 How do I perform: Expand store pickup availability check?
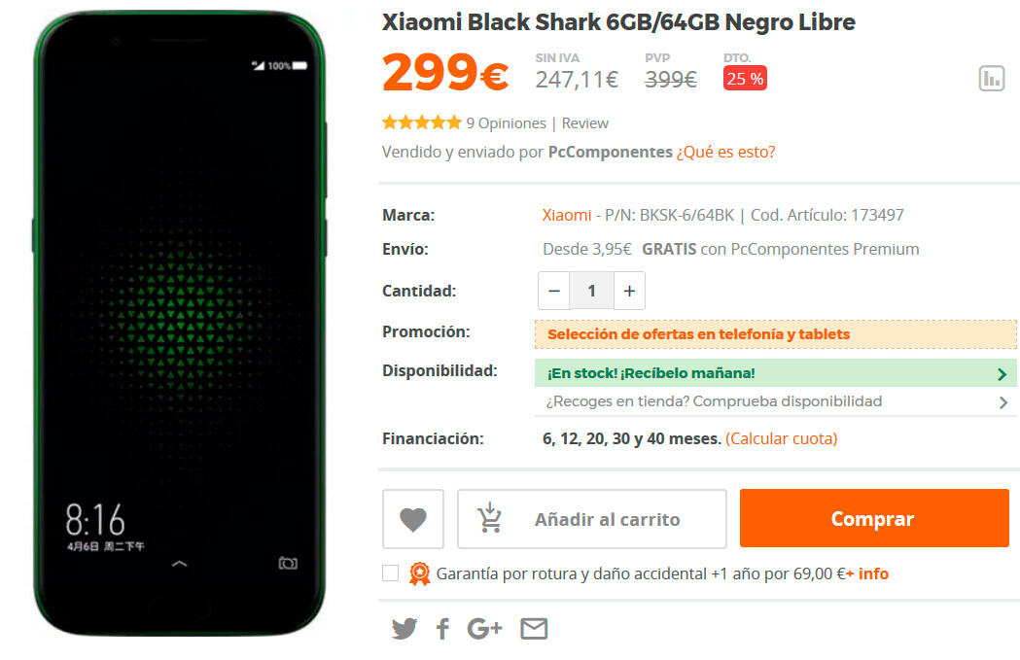pyautogui.click(x=1002, y=401)
